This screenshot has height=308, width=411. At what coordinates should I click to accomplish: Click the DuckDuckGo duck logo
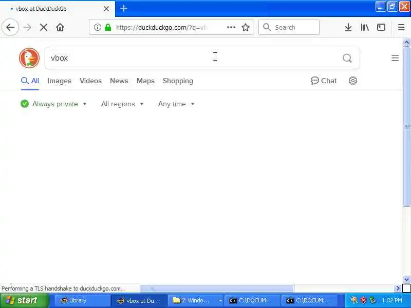[x=29, y=58]
